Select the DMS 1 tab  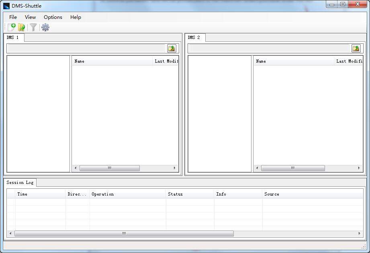click(x=13, y=37)
